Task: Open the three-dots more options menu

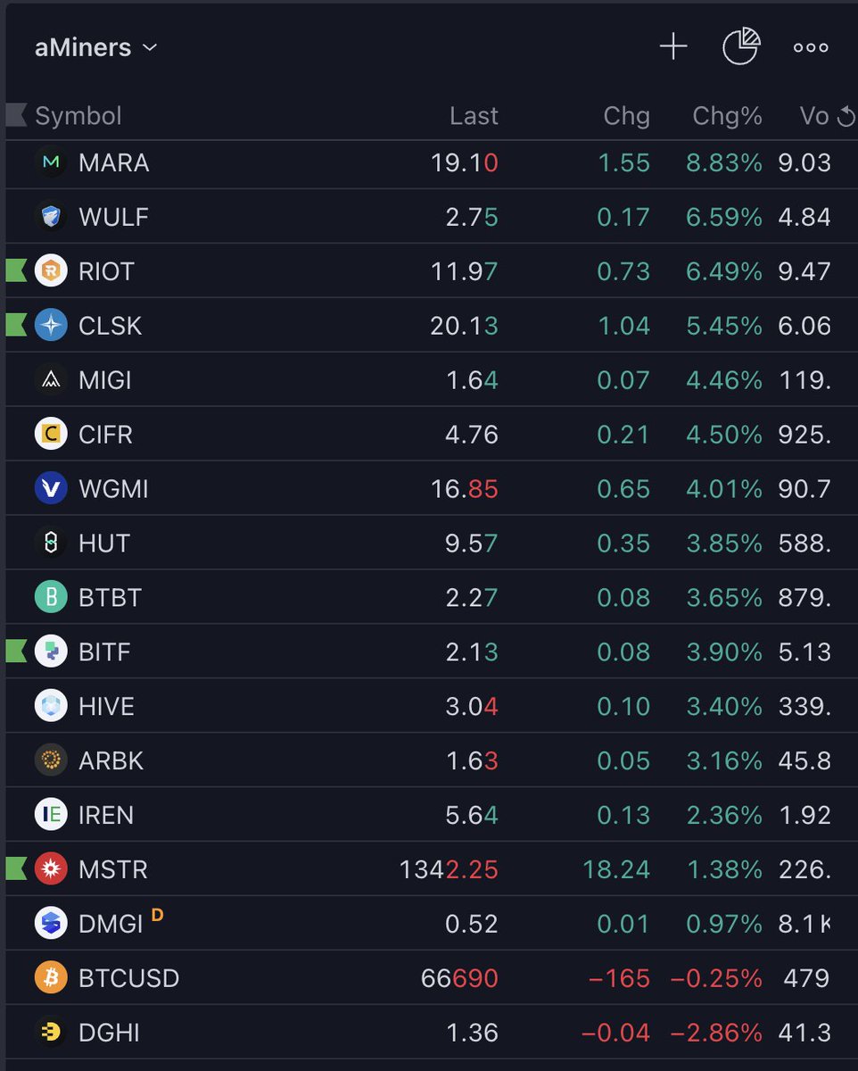Action: click(811, 48)
